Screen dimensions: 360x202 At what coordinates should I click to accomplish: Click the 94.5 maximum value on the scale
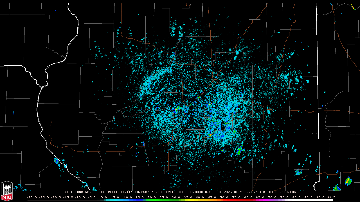click(x=331, y=197)
